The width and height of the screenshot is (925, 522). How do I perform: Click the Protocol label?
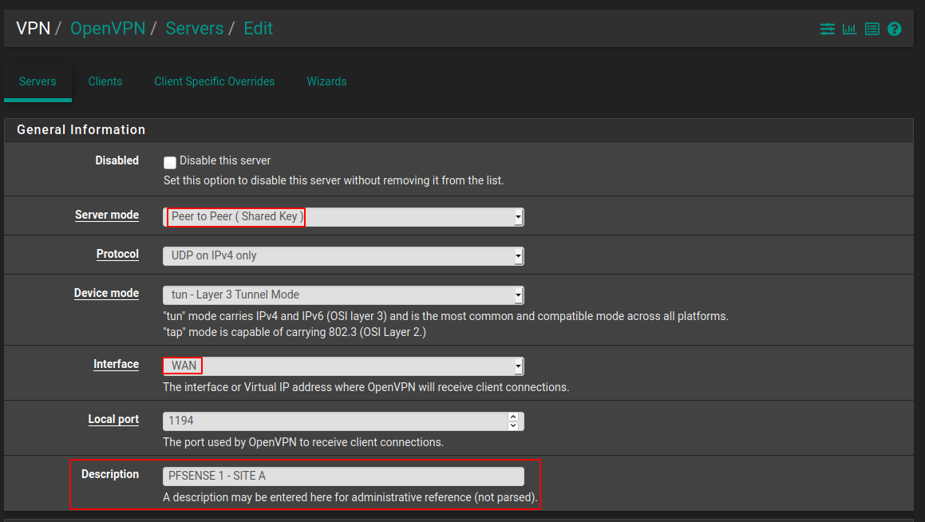pos(117,255)
